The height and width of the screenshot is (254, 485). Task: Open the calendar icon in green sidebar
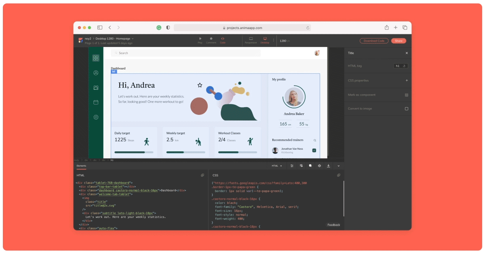(96, 102)
